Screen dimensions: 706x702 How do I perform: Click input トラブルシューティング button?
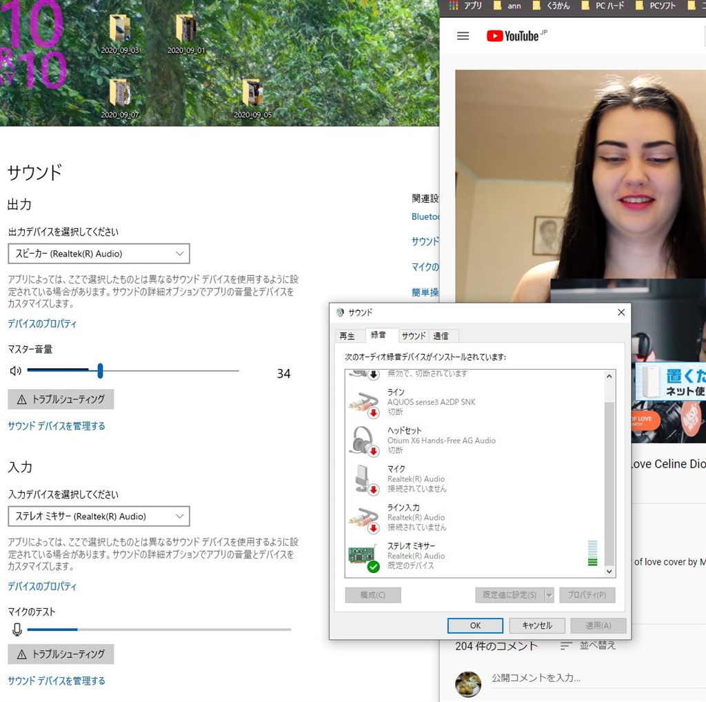(61, 654)
